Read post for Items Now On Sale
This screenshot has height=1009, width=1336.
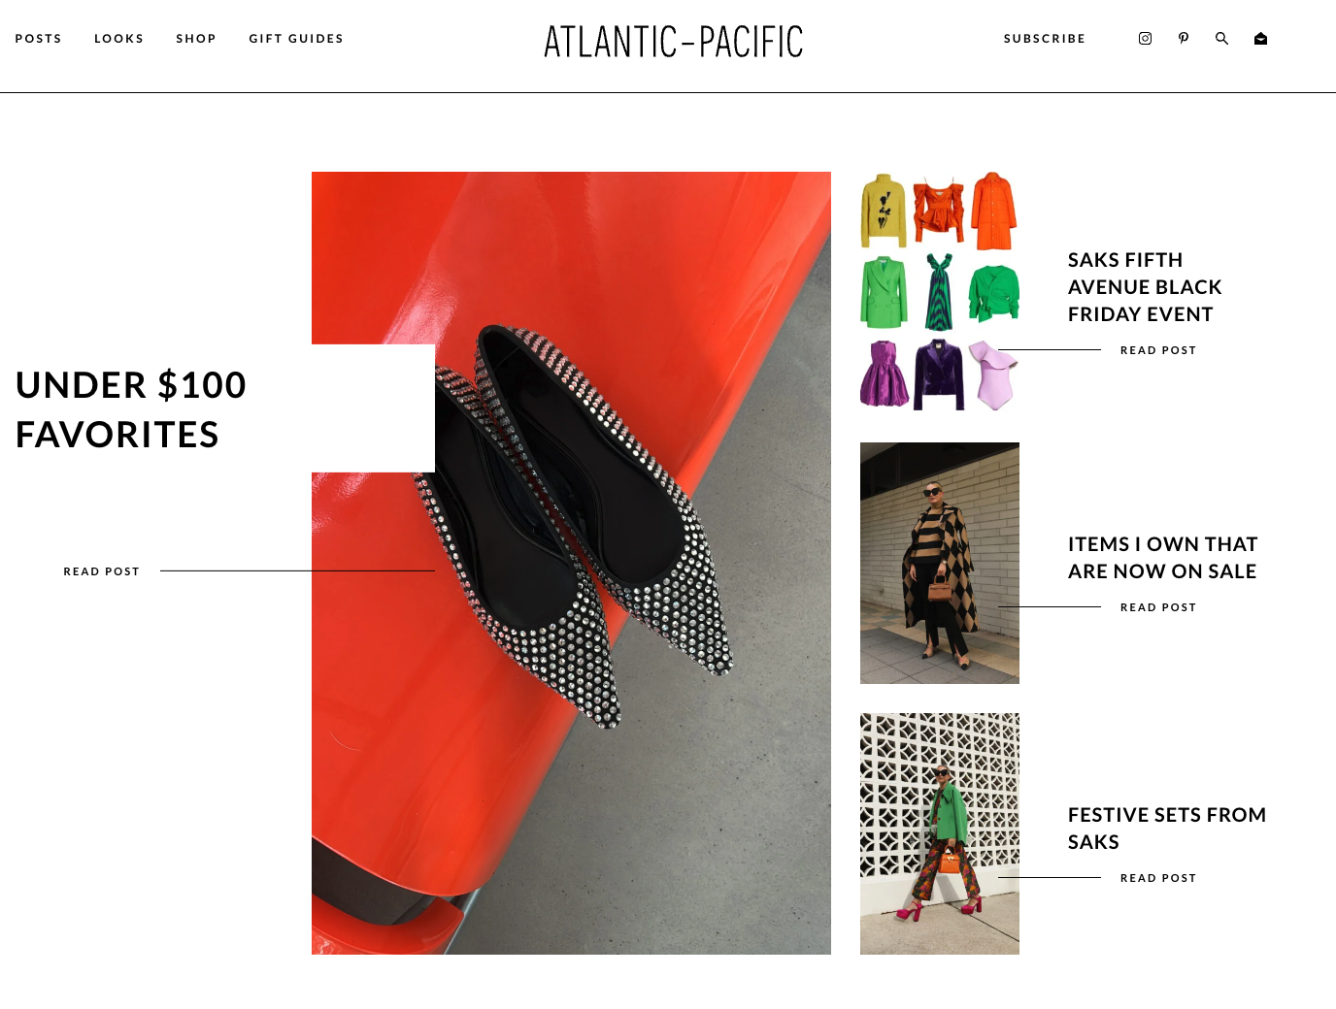[1158, 607]
